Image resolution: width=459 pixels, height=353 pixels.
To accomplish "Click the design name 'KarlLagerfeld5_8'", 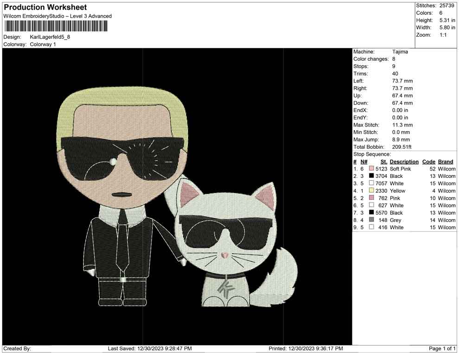I will click(x=50, y=37).
